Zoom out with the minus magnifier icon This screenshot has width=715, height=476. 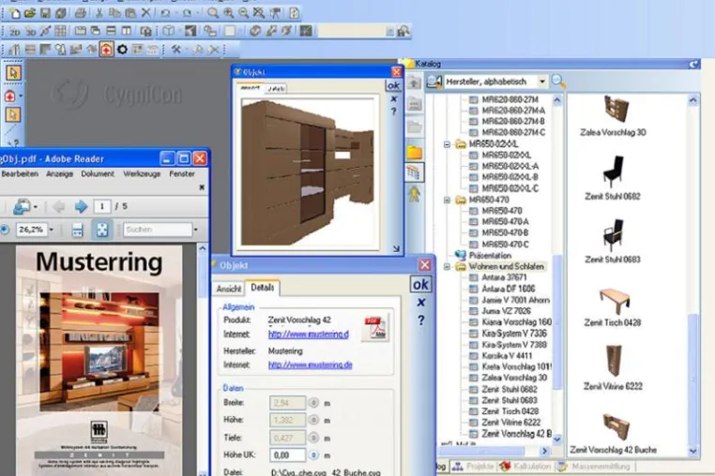[x=244, y=13]
